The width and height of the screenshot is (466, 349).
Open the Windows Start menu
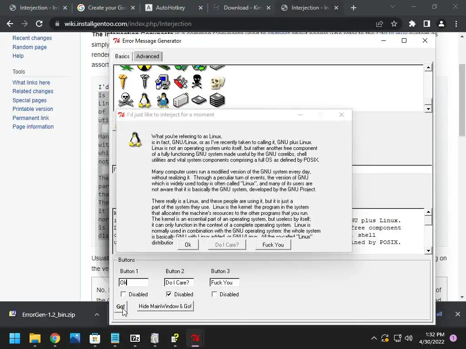click(x=15, y=338)
